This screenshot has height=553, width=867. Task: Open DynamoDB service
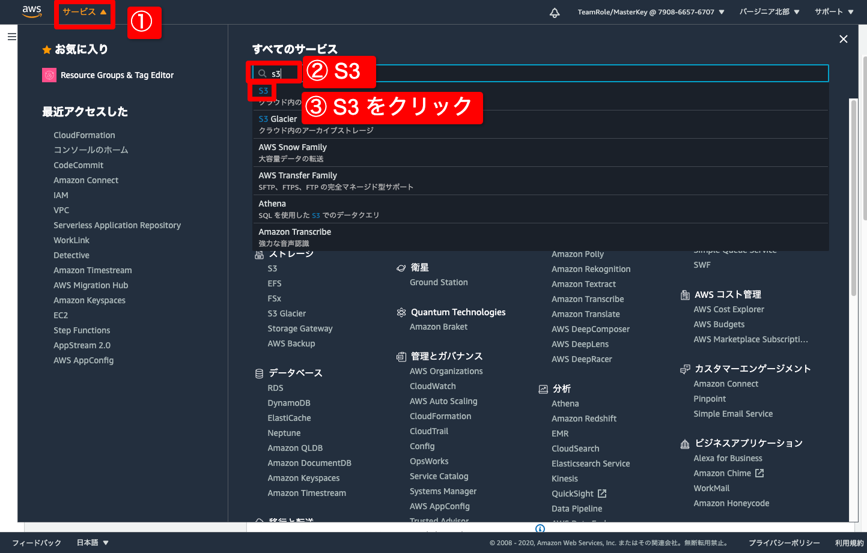[x=289, y=403]
